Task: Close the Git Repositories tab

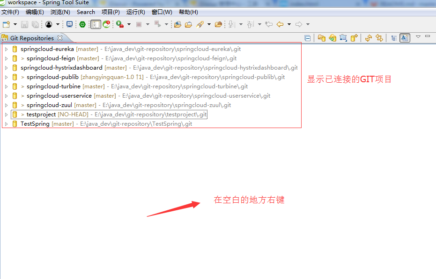Action: (x=60, y=37)
